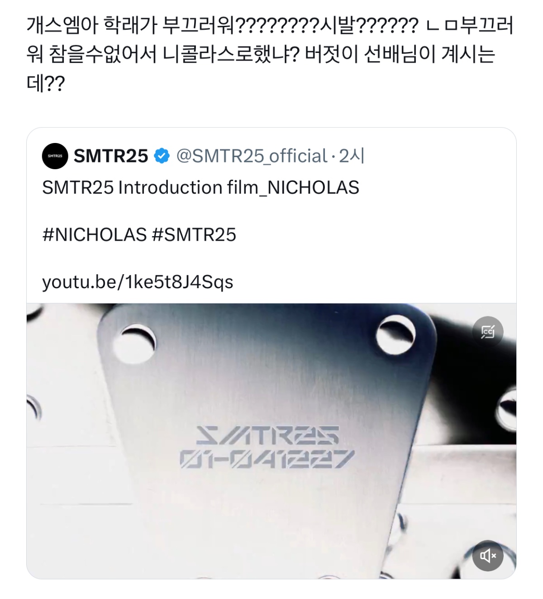
Task: Toggle closed captions on the video
Action: 488,332
